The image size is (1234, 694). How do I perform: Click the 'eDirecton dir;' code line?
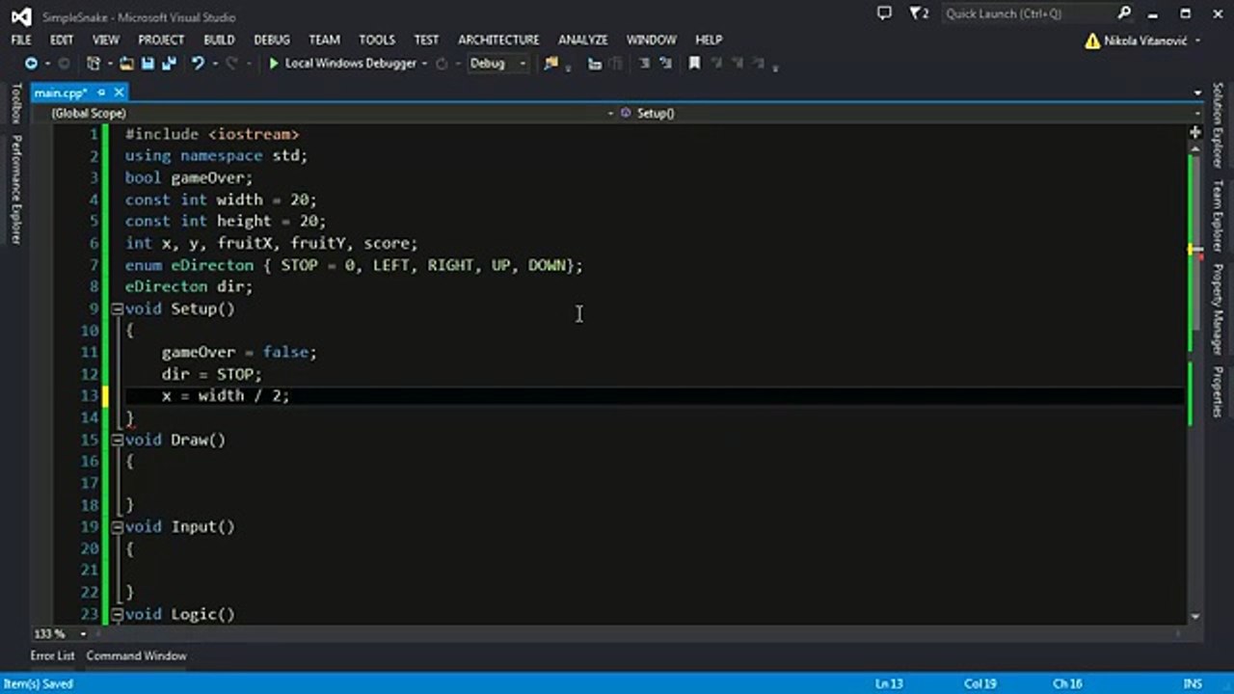coord(189,287)
